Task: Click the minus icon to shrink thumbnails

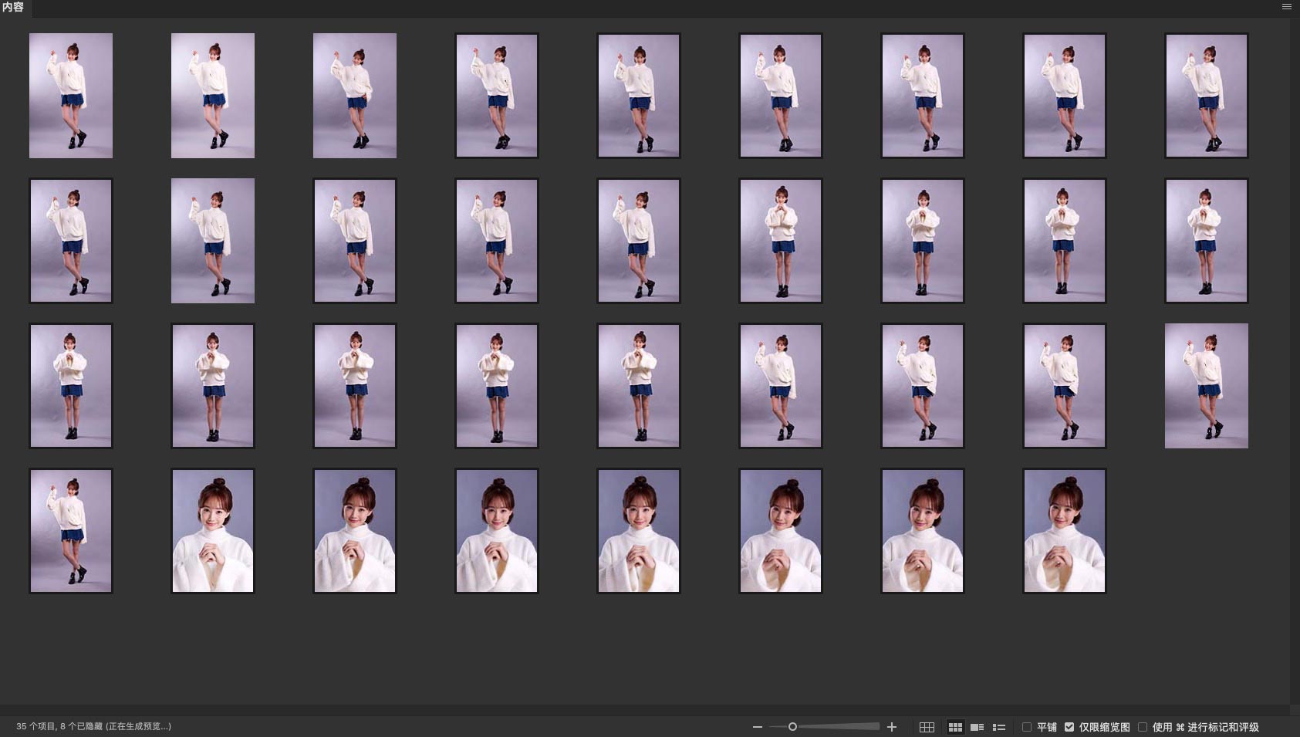Action: [x=757, y=727]
